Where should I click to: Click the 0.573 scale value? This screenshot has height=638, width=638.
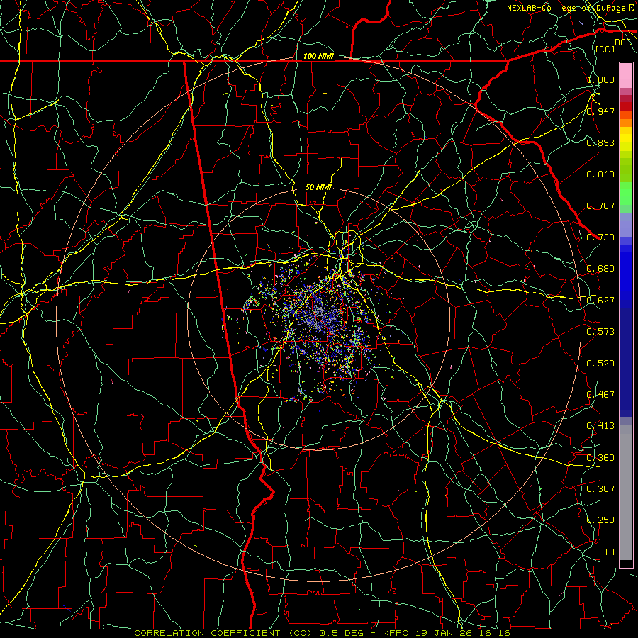(600, 332)
